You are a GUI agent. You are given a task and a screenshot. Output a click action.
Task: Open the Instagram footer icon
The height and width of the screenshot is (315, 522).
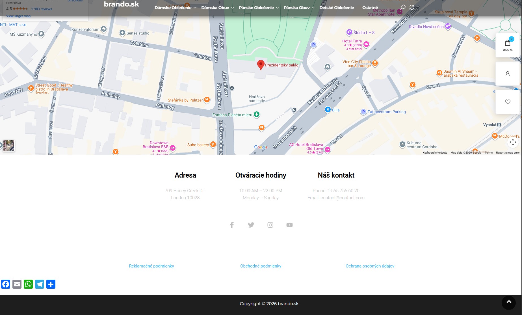(x=270, y=225)
